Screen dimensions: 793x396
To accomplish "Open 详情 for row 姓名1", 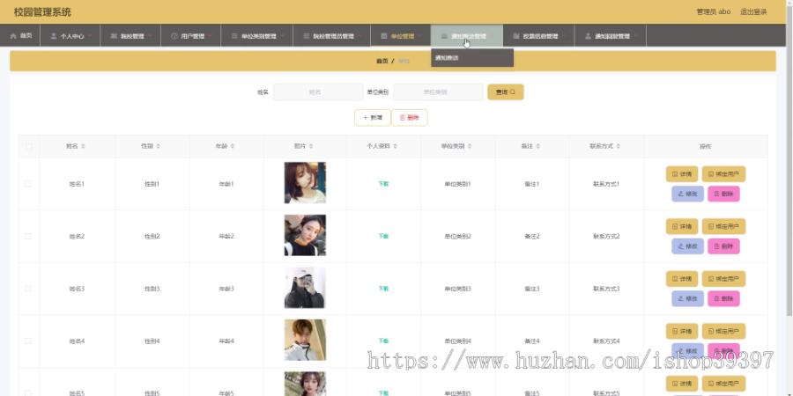I will [682, 173].
